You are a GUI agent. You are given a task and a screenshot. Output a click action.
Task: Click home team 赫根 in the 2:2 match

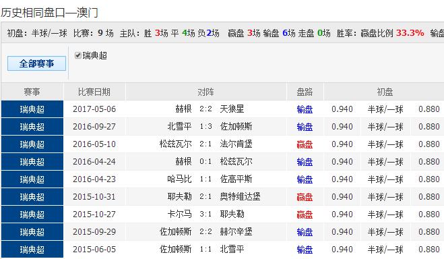coord(183,109)
